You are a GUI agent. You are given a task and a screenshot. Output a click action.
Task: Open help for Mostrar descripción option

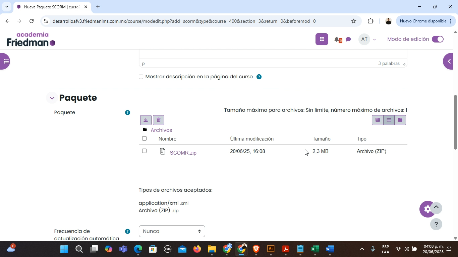(259, 77)
